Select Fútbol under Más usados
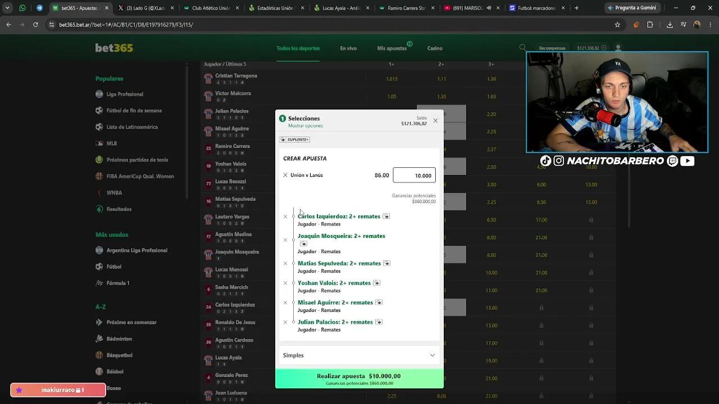Viewport: 719px width, 404px height. (113, 267)
